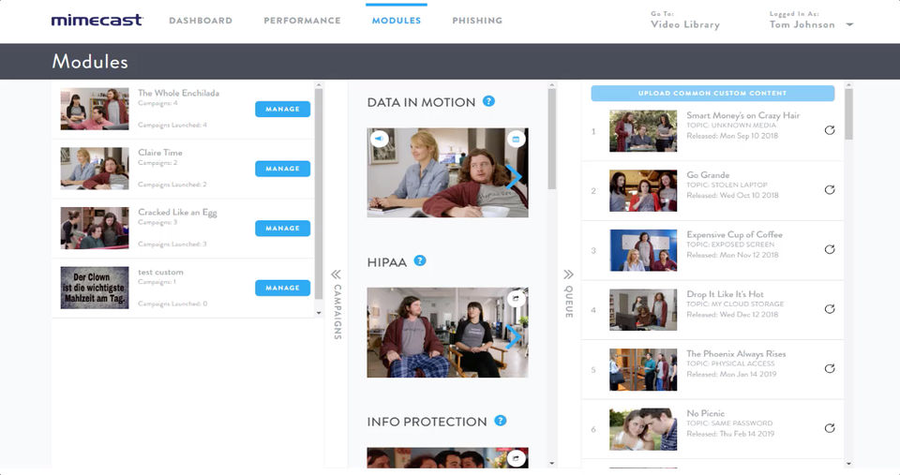Image resolution: width=900 pixels, height=475 pixels.
Task: Open the No Picnic thumbnail
Action: tap(643, 430)
